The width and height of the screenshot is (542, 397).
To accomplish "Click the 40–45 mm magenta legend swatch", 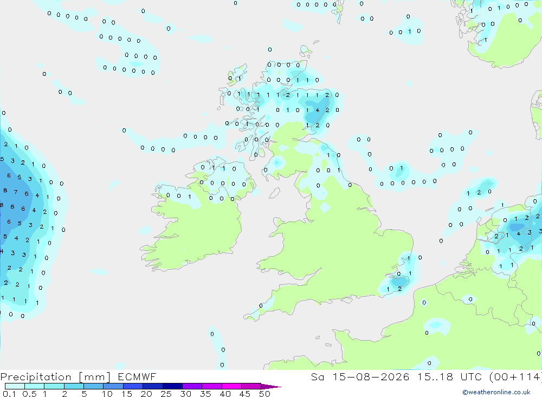I will tap(231, 386).
